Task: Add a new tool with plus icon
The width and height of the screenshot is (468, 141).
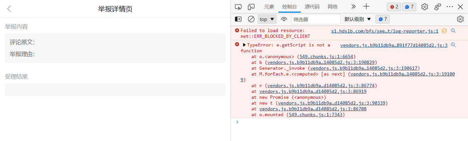Action: click(366, 6)
